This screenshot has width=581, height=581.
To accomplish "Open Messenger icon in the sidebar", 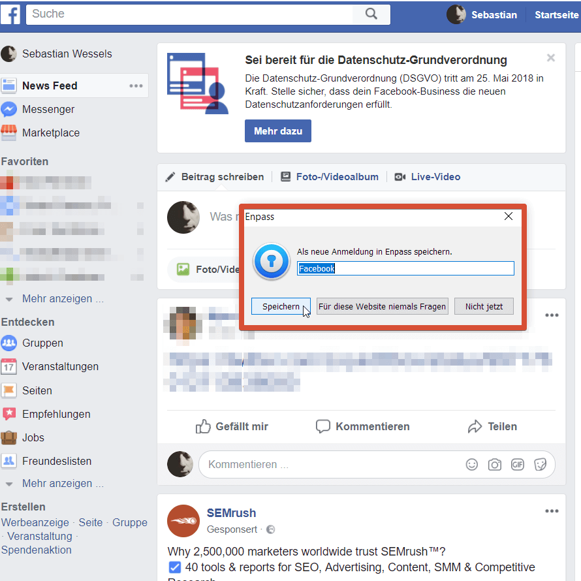I will (x=8, y=109).
